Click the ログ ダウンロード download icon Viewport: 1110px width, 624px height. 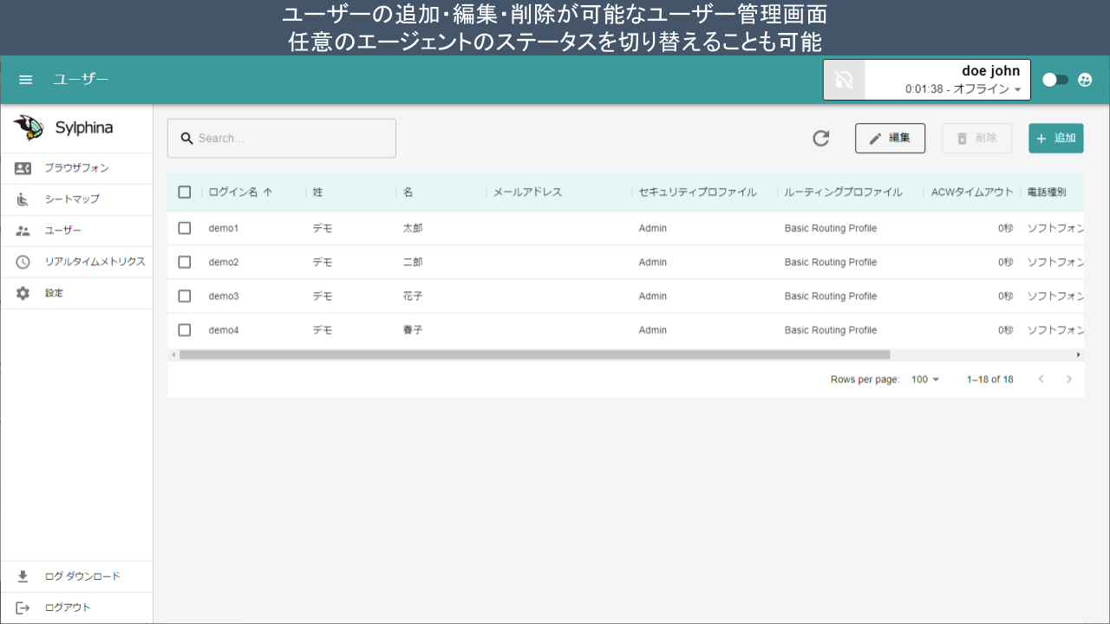pos(23,576)
